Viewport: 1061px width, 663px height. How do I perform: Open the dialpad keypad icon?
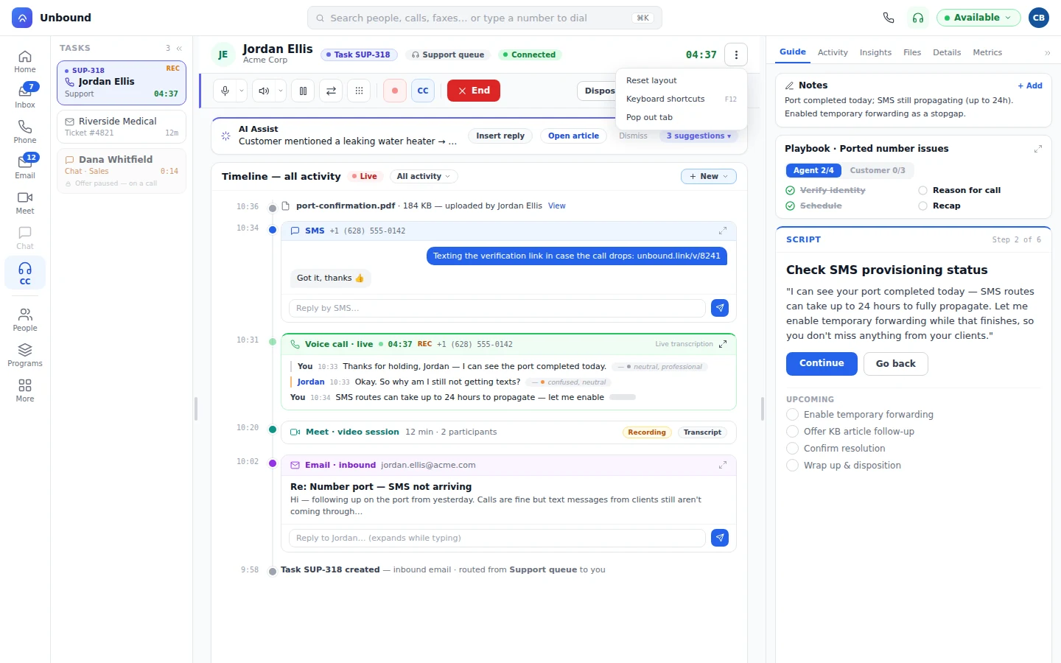click(x=359, y=91)
